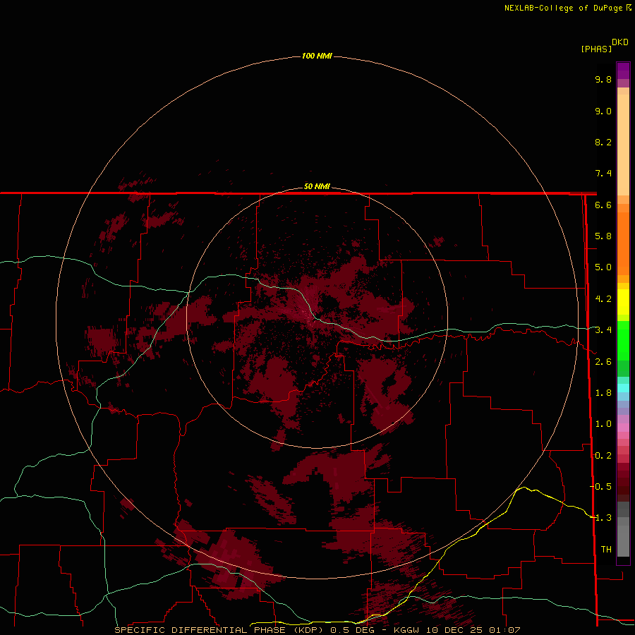Viewport: 635px width, 635px height.
Task: Click the 0.5 DEG elevation text
Action: tap(352, 630)
